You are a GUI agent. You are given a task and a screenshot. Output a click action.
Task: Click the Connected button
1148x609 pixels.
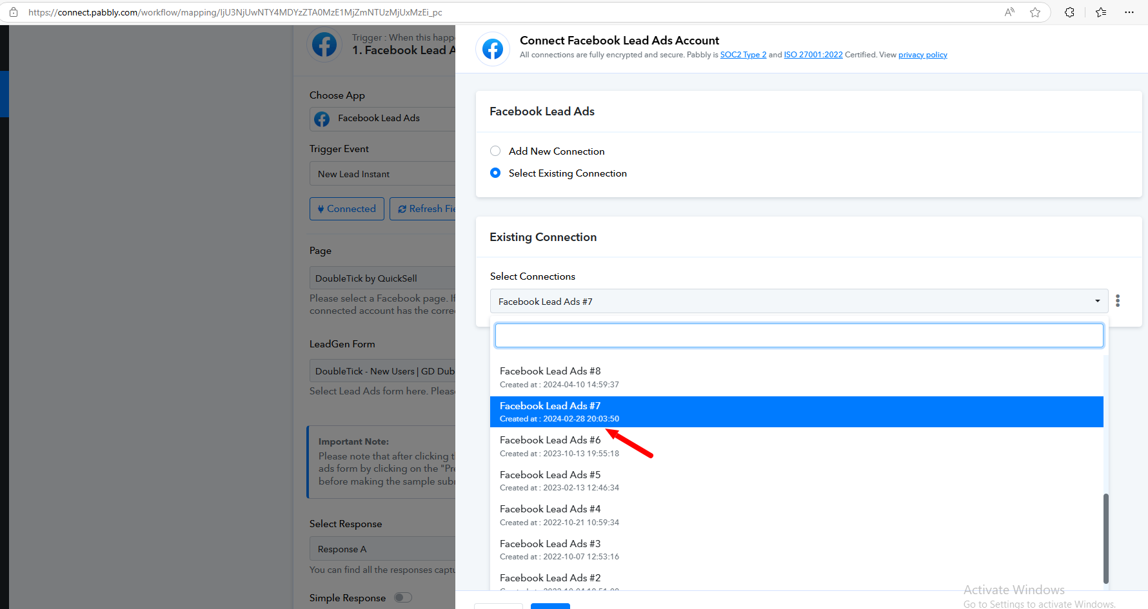[347, 209]
